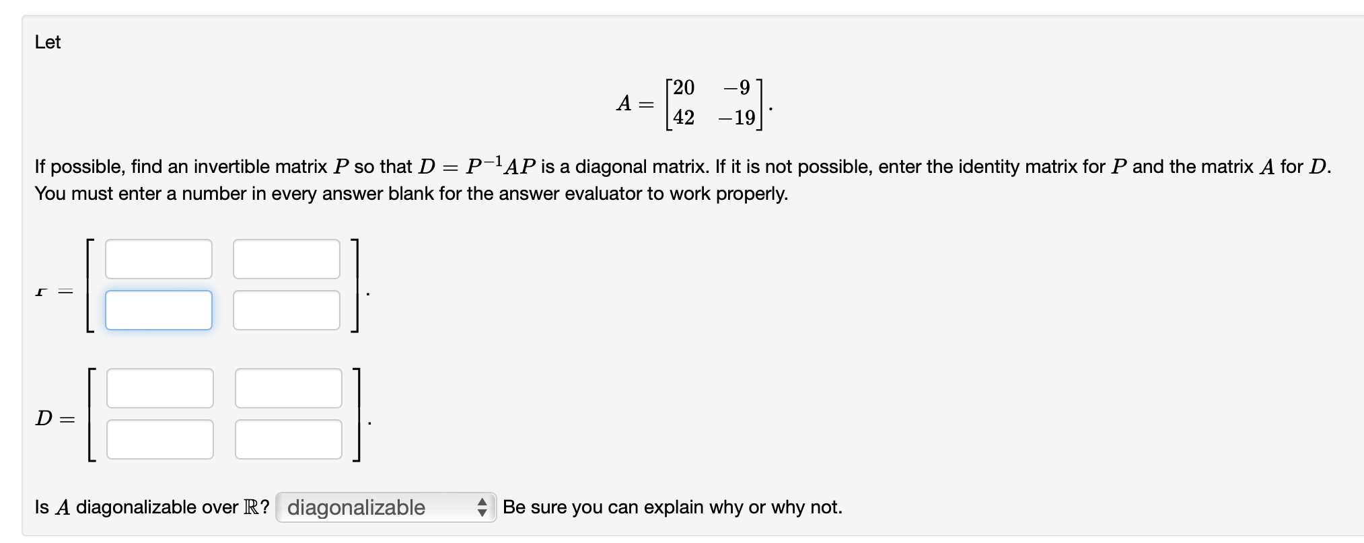Screen dimensions: 1364x543
Task: Select the top-left entry field of matrix D
Action: (x=159, y=388)
